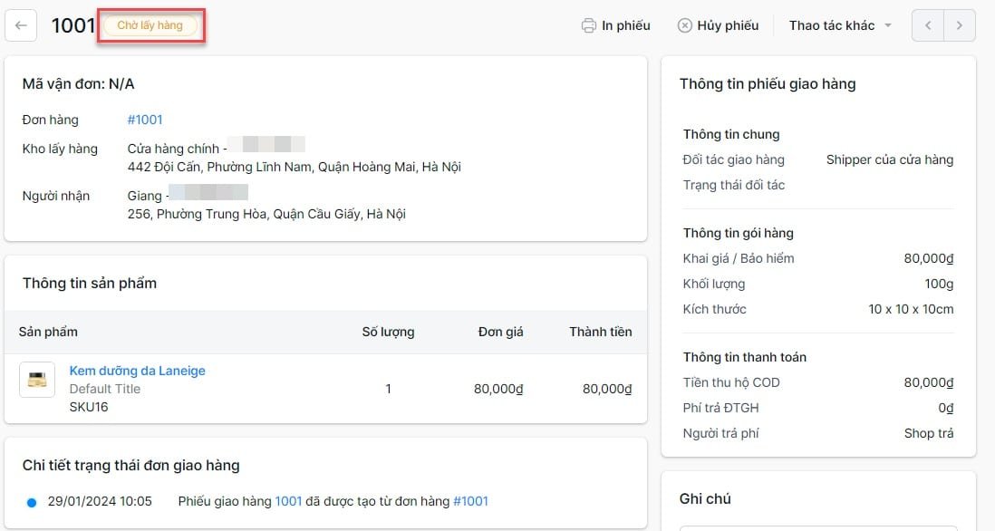Open order link #1001 beside Đơn hàng
The width and height of the screenshot is (995, 531).
pyautogui.click(x=145, y=119)
